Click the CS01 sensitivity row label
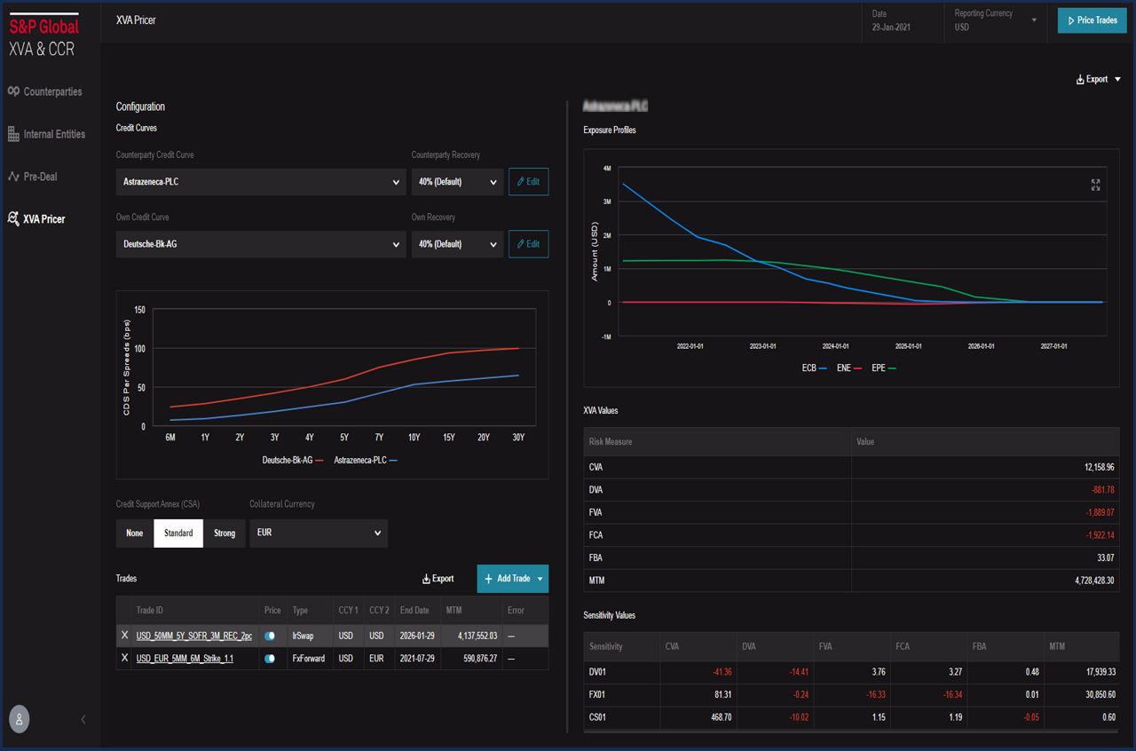The image size is (1136, 751). point(598,717)
